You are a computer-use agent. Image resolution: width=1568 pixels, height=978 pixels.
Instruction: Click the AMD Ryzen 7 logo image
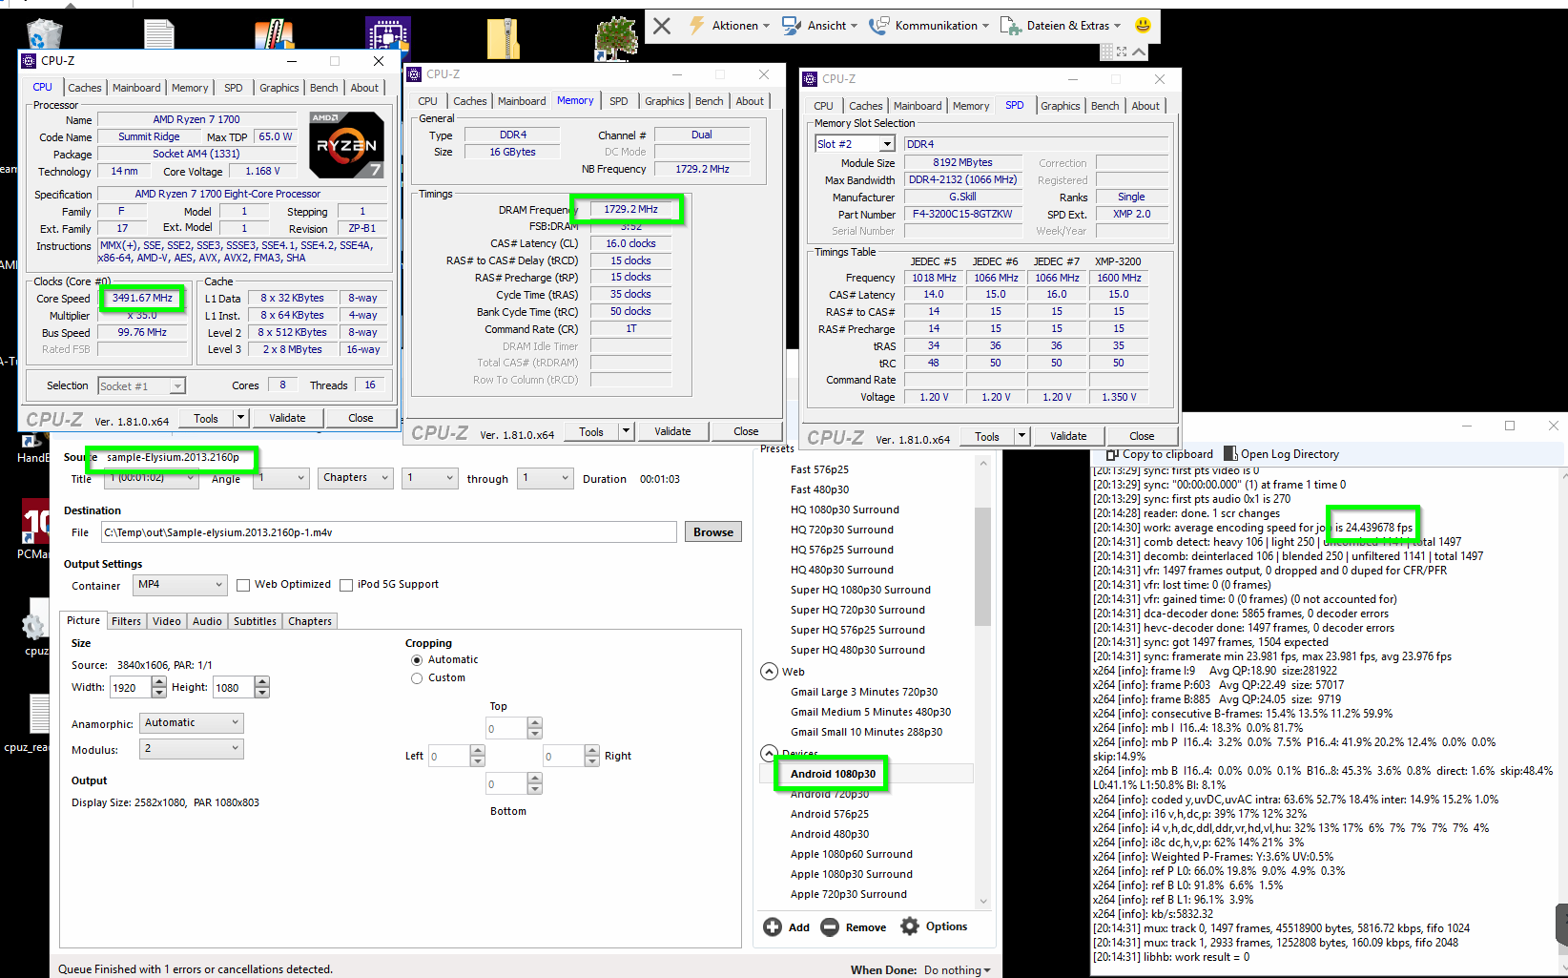[x=346, y=145]
